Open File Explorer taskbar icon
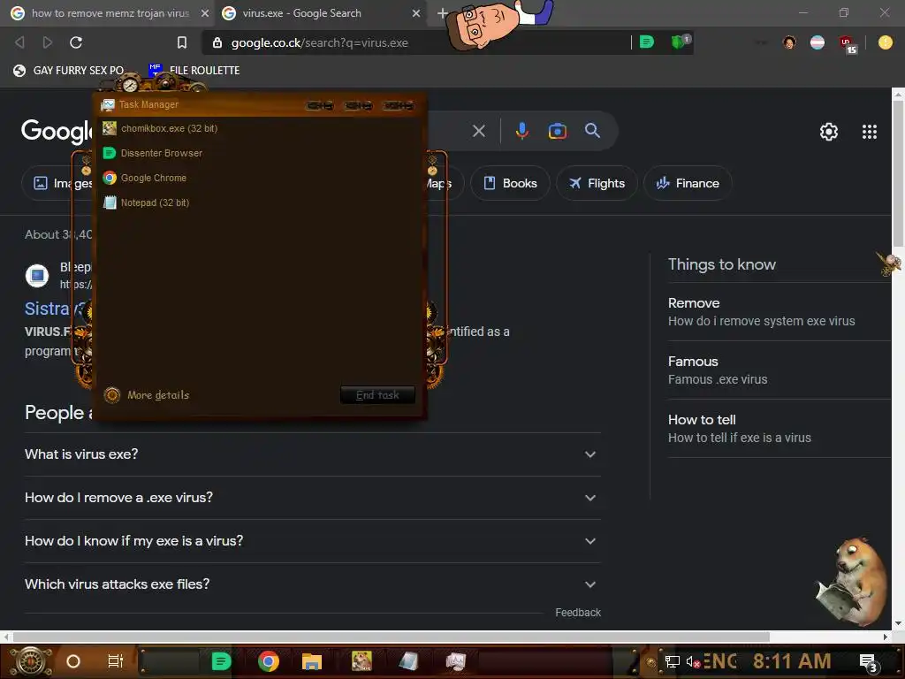 point(312,661)
